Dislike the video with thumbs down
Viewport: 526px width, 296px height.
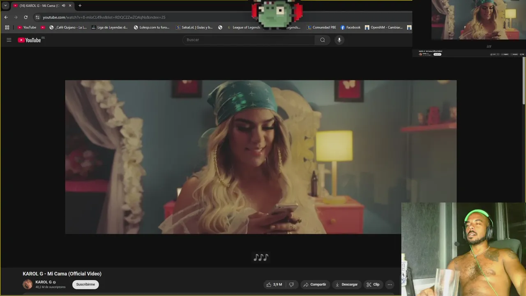(291, 284)
